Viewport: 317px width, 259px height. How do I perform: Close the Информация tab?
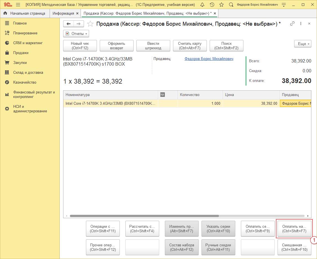pos(77,14)
